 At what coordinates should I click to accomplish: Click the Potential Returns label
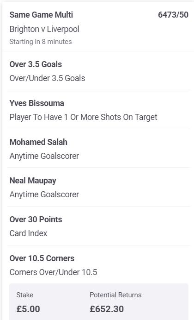point(115,295)
